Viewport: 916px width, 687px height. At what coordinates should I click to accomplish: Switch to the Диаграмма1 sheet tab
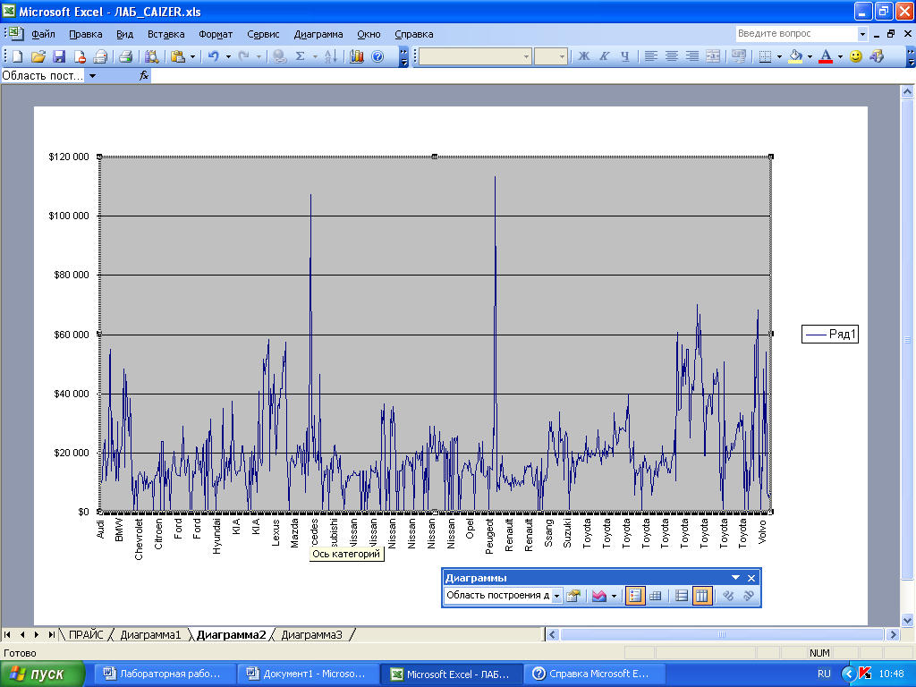pyautogui.click(x=150, y=634)
